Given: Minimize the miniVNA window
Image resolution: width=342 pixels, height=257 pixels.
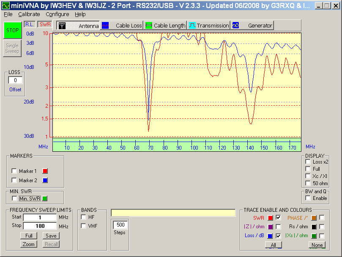Looking at the screenshot, I should 319,6.
